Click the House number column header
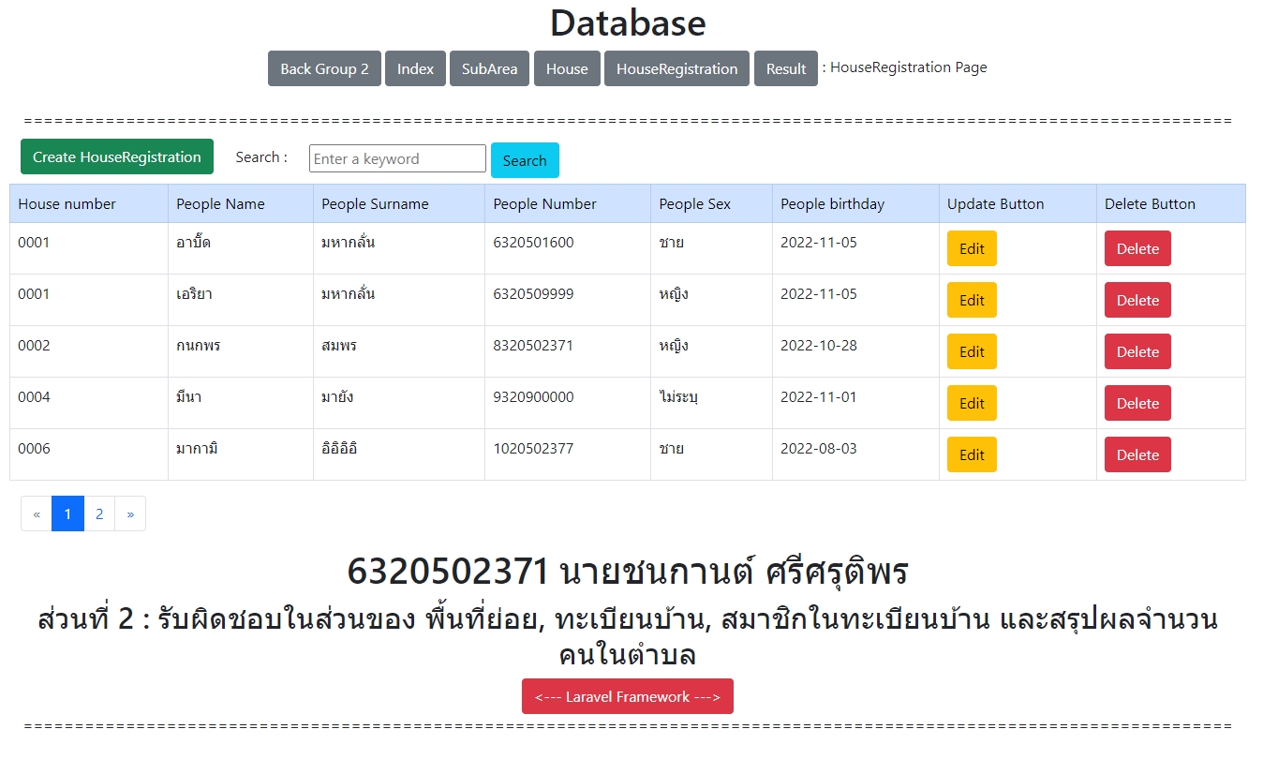The height and width of the screenshot is (759, 1278). coord(89,203)
